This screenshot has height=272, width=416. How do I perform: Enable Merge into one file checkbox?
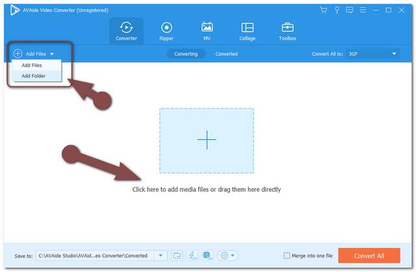click(x=287, y=256)
